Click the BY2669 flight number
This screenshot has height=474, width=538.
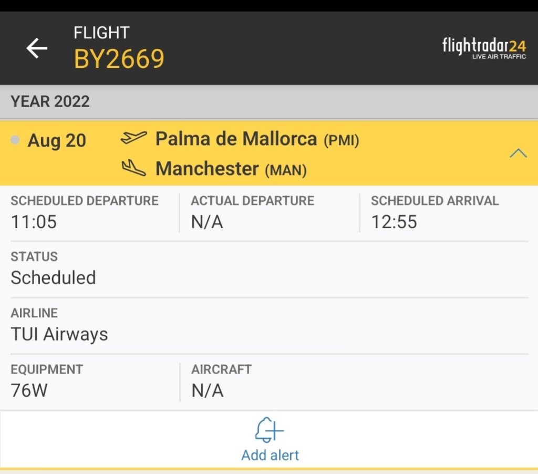119,59
